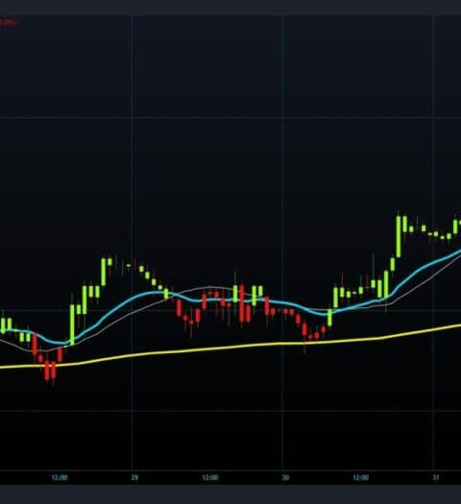
Task: Click the 12:00 label left of date 29
Action: [60, 478]
